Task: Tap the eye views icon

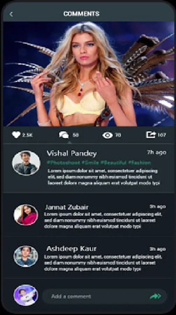Action: [108, 135]
